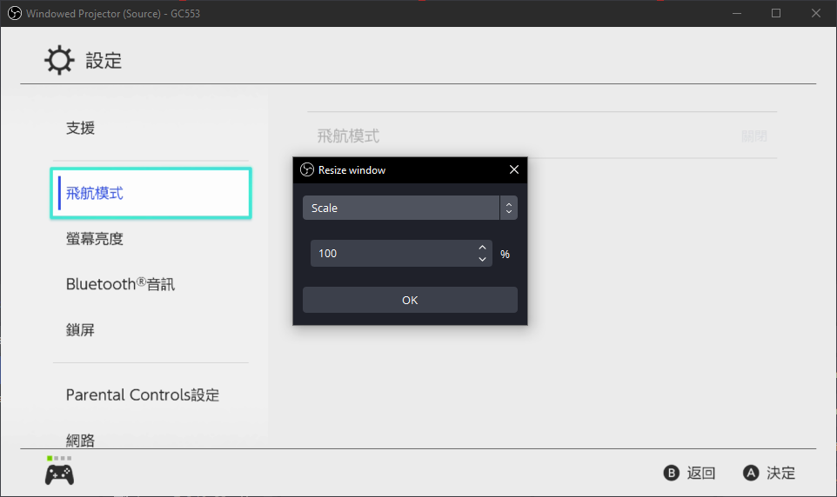Click the 100 percent value field
The image size is (837, 497).
401,254
